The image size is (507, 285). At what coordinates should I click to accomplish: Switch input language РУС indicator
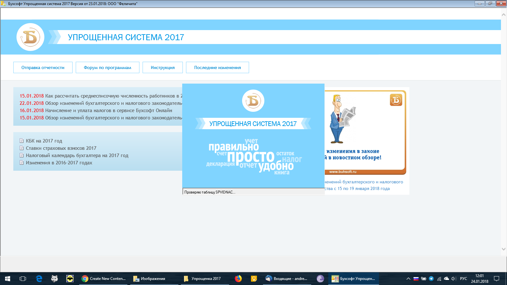click(464, 279)
